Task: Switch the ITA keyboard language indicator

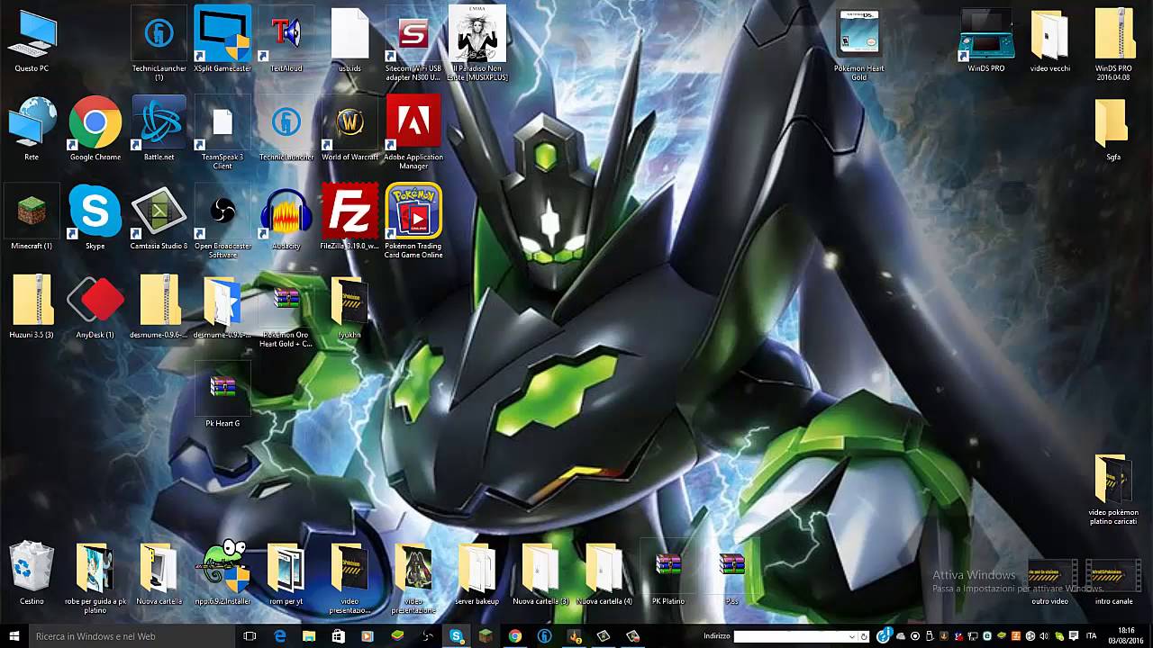Action: pos(1092,636)
